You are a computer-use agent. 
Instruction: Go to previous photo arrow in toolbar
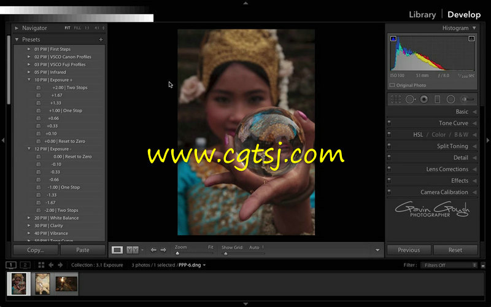(153, 250)
